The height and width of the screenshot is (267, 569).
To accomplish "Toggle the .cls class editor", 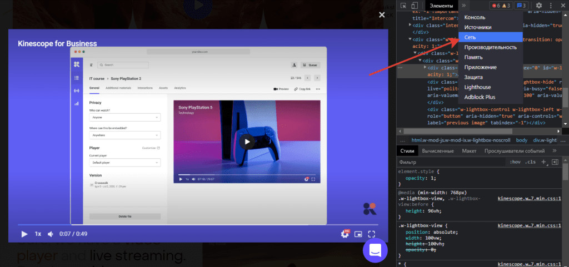I will point(530,162).
